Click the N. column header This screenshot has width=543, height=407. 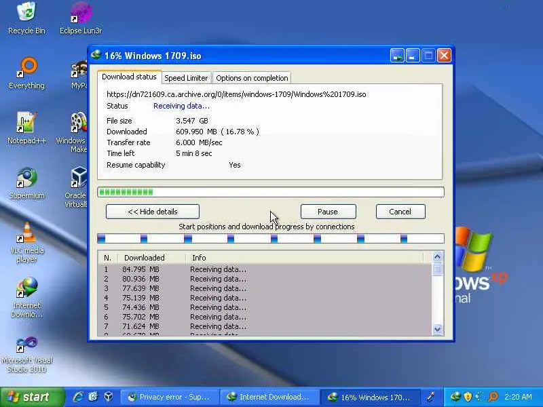click(x=108, y=258)
